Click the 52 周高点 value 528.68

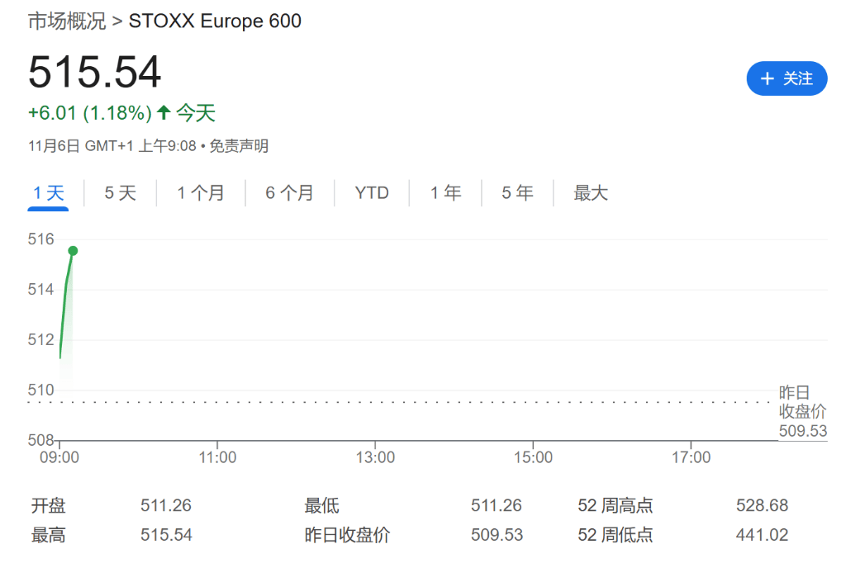(762, 505)
